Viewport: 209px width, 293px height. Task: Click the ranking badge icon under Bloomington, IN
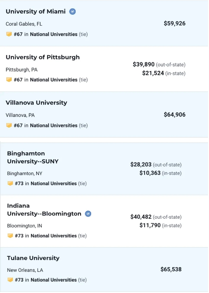pyautogui.click(x=10, y=236)
